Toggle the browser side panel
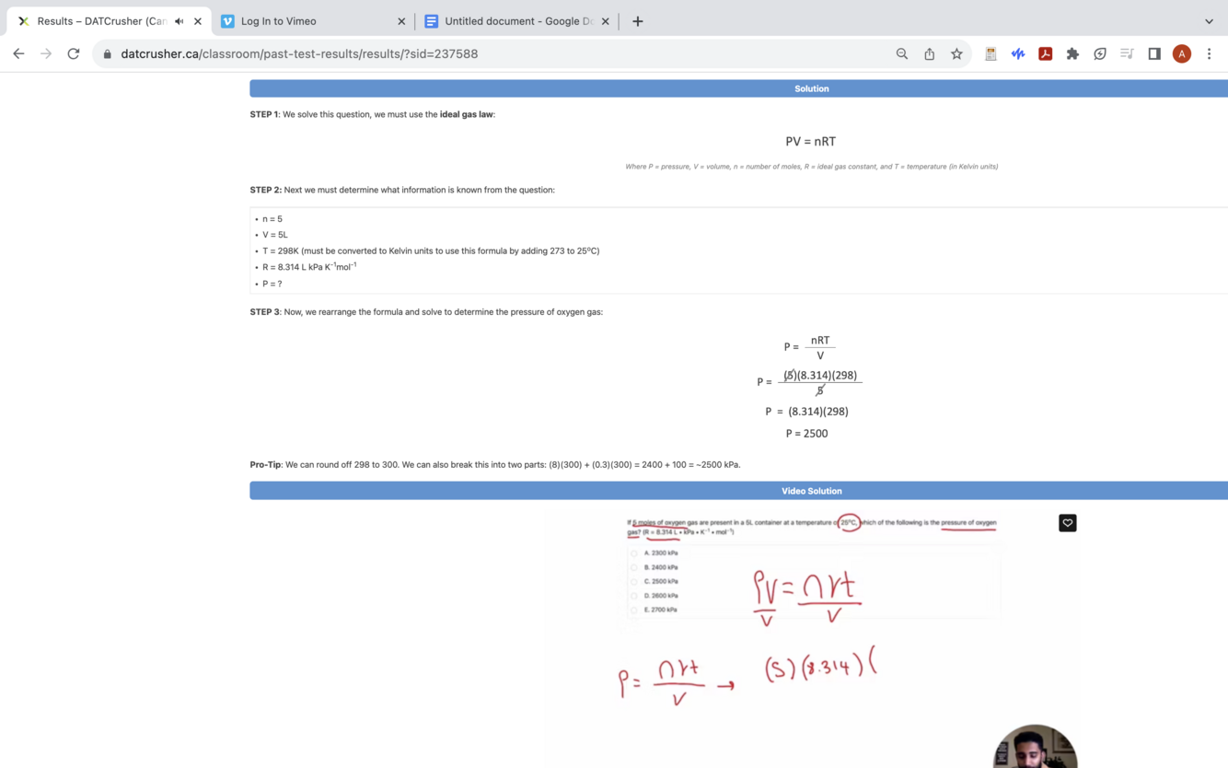This screenshot has height=768, width=1228. (x=1154, y=54)
